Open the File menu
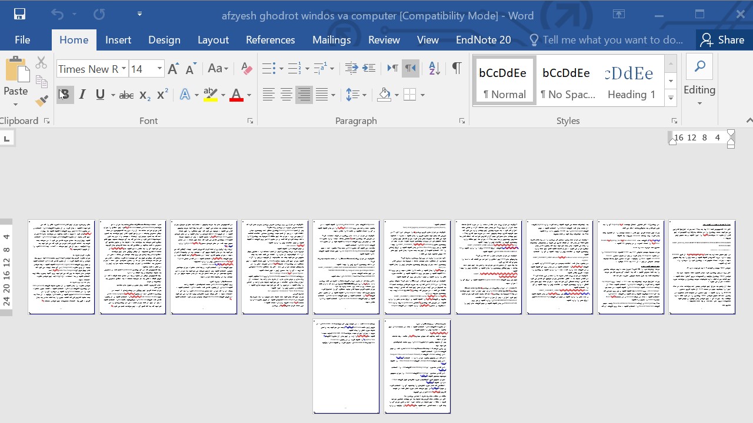Viewport: 753px width, 423px height. (x=22, y=40)
